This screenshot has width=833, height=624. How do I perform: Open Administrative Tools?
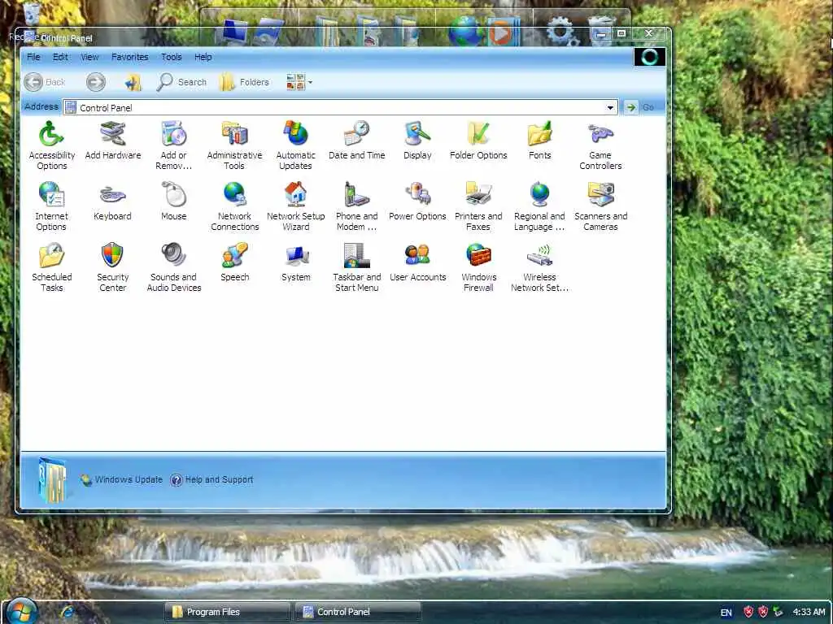[x=234, y=145]
